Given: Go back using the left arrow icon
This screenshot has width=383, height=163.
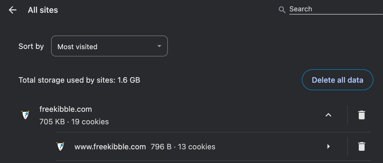Looking at the screenshot, I should 13,10.
